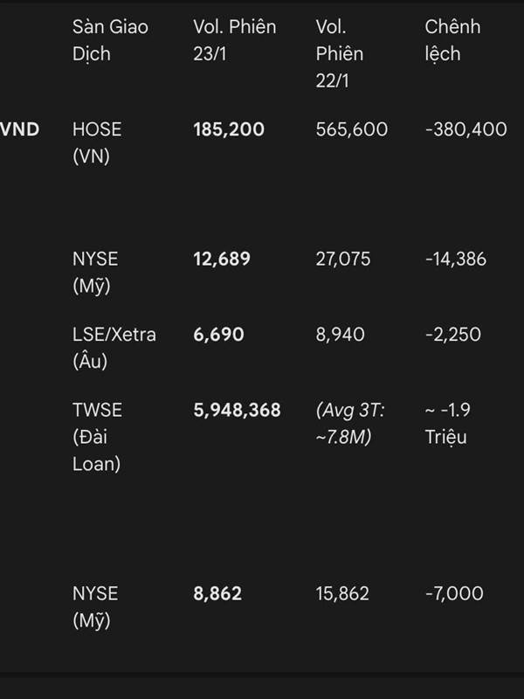Click the -380,400 difference value
524x699 pixels.
pyautogui.click(x=465, y=129)
